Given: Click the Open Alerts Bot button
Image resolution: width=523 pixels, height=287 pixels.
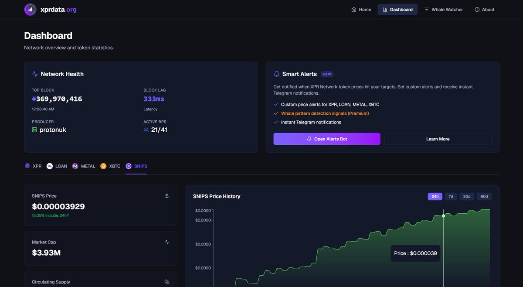Looking at the screenshot, I should coord(327,139).
